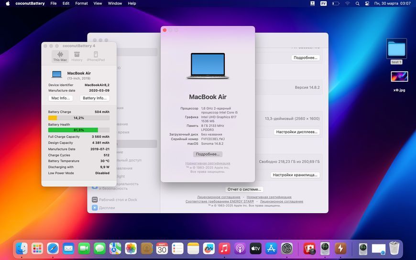Image resolution: width=416 pixels, height=260 pixels.
Task: Click the Discharging with 9,9 W value
Action: click(x=105, y=167)
